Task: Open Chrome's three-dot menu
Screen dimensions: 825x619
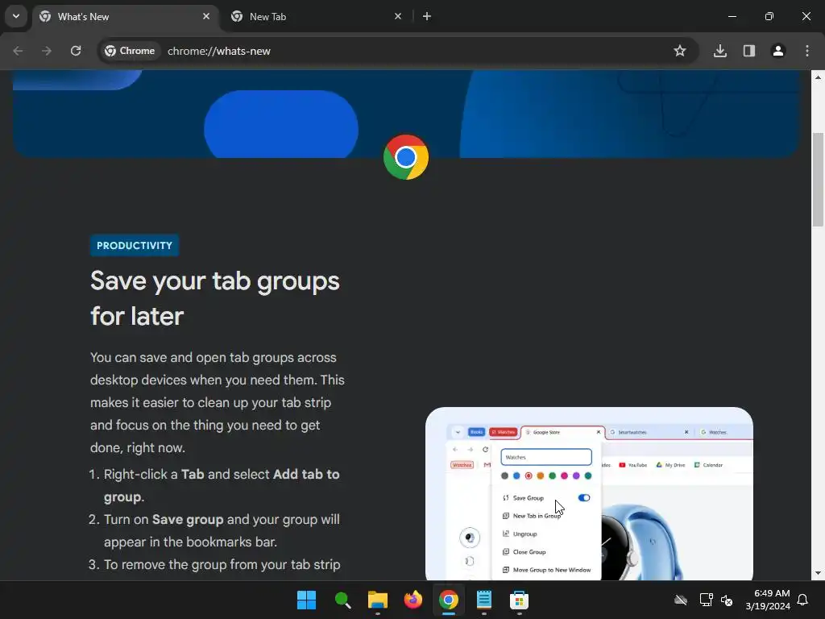Action: [x=807, y=51]
